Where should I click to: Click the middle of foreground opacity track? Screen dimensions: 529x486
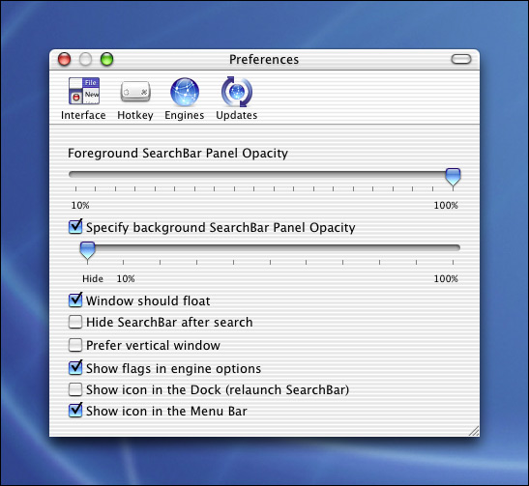point(264,174)
